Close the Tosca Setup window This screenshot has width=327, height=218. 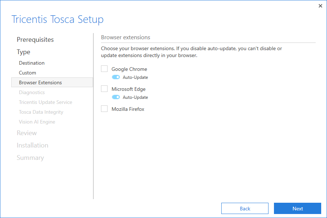(x=320, y=6)
